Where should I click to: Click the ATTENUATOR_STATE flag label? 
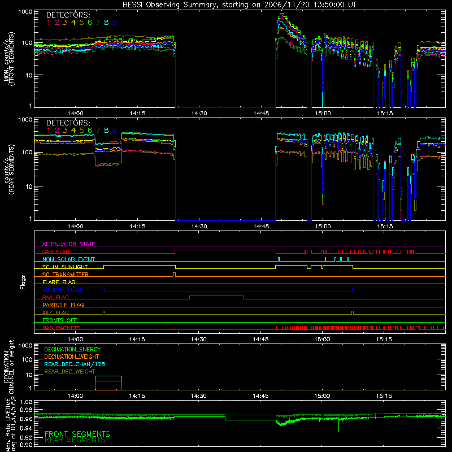[x=68, y=244]
